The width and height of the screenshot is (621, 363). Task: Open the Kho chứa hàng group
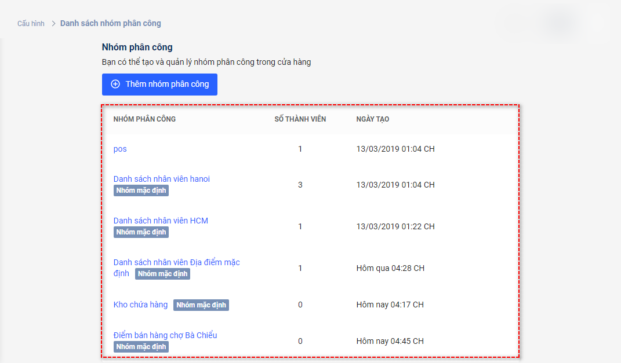[140, 305]
